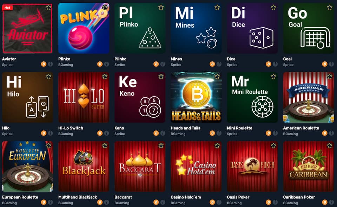Click Bitcoin icon under Caribbean Poker

click(325, 202)
